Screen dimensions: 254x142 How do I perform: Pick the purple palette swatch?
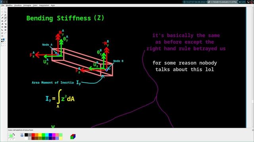click(54, 138)
